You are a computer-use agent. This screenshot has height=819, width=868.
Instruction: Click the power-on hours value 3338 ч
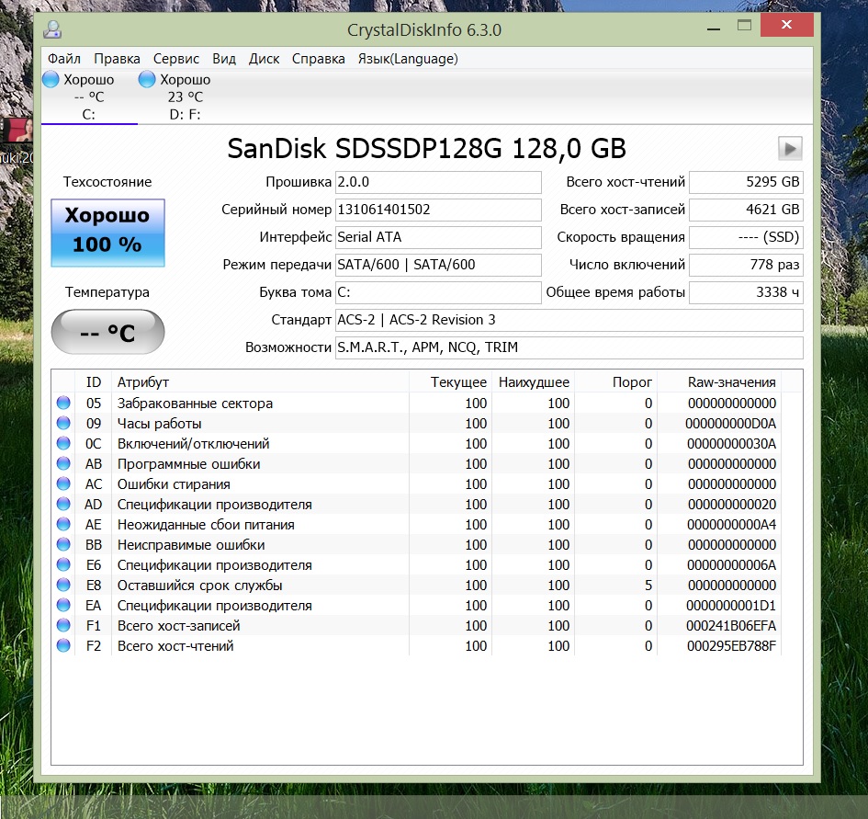click(x=746, y=292)
